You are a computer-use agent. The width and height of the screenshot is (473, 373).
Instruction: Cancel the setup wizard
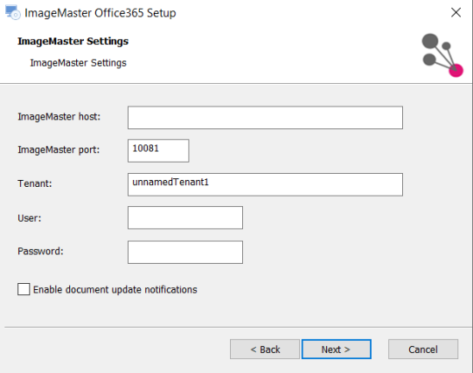(x=423, y=349)
